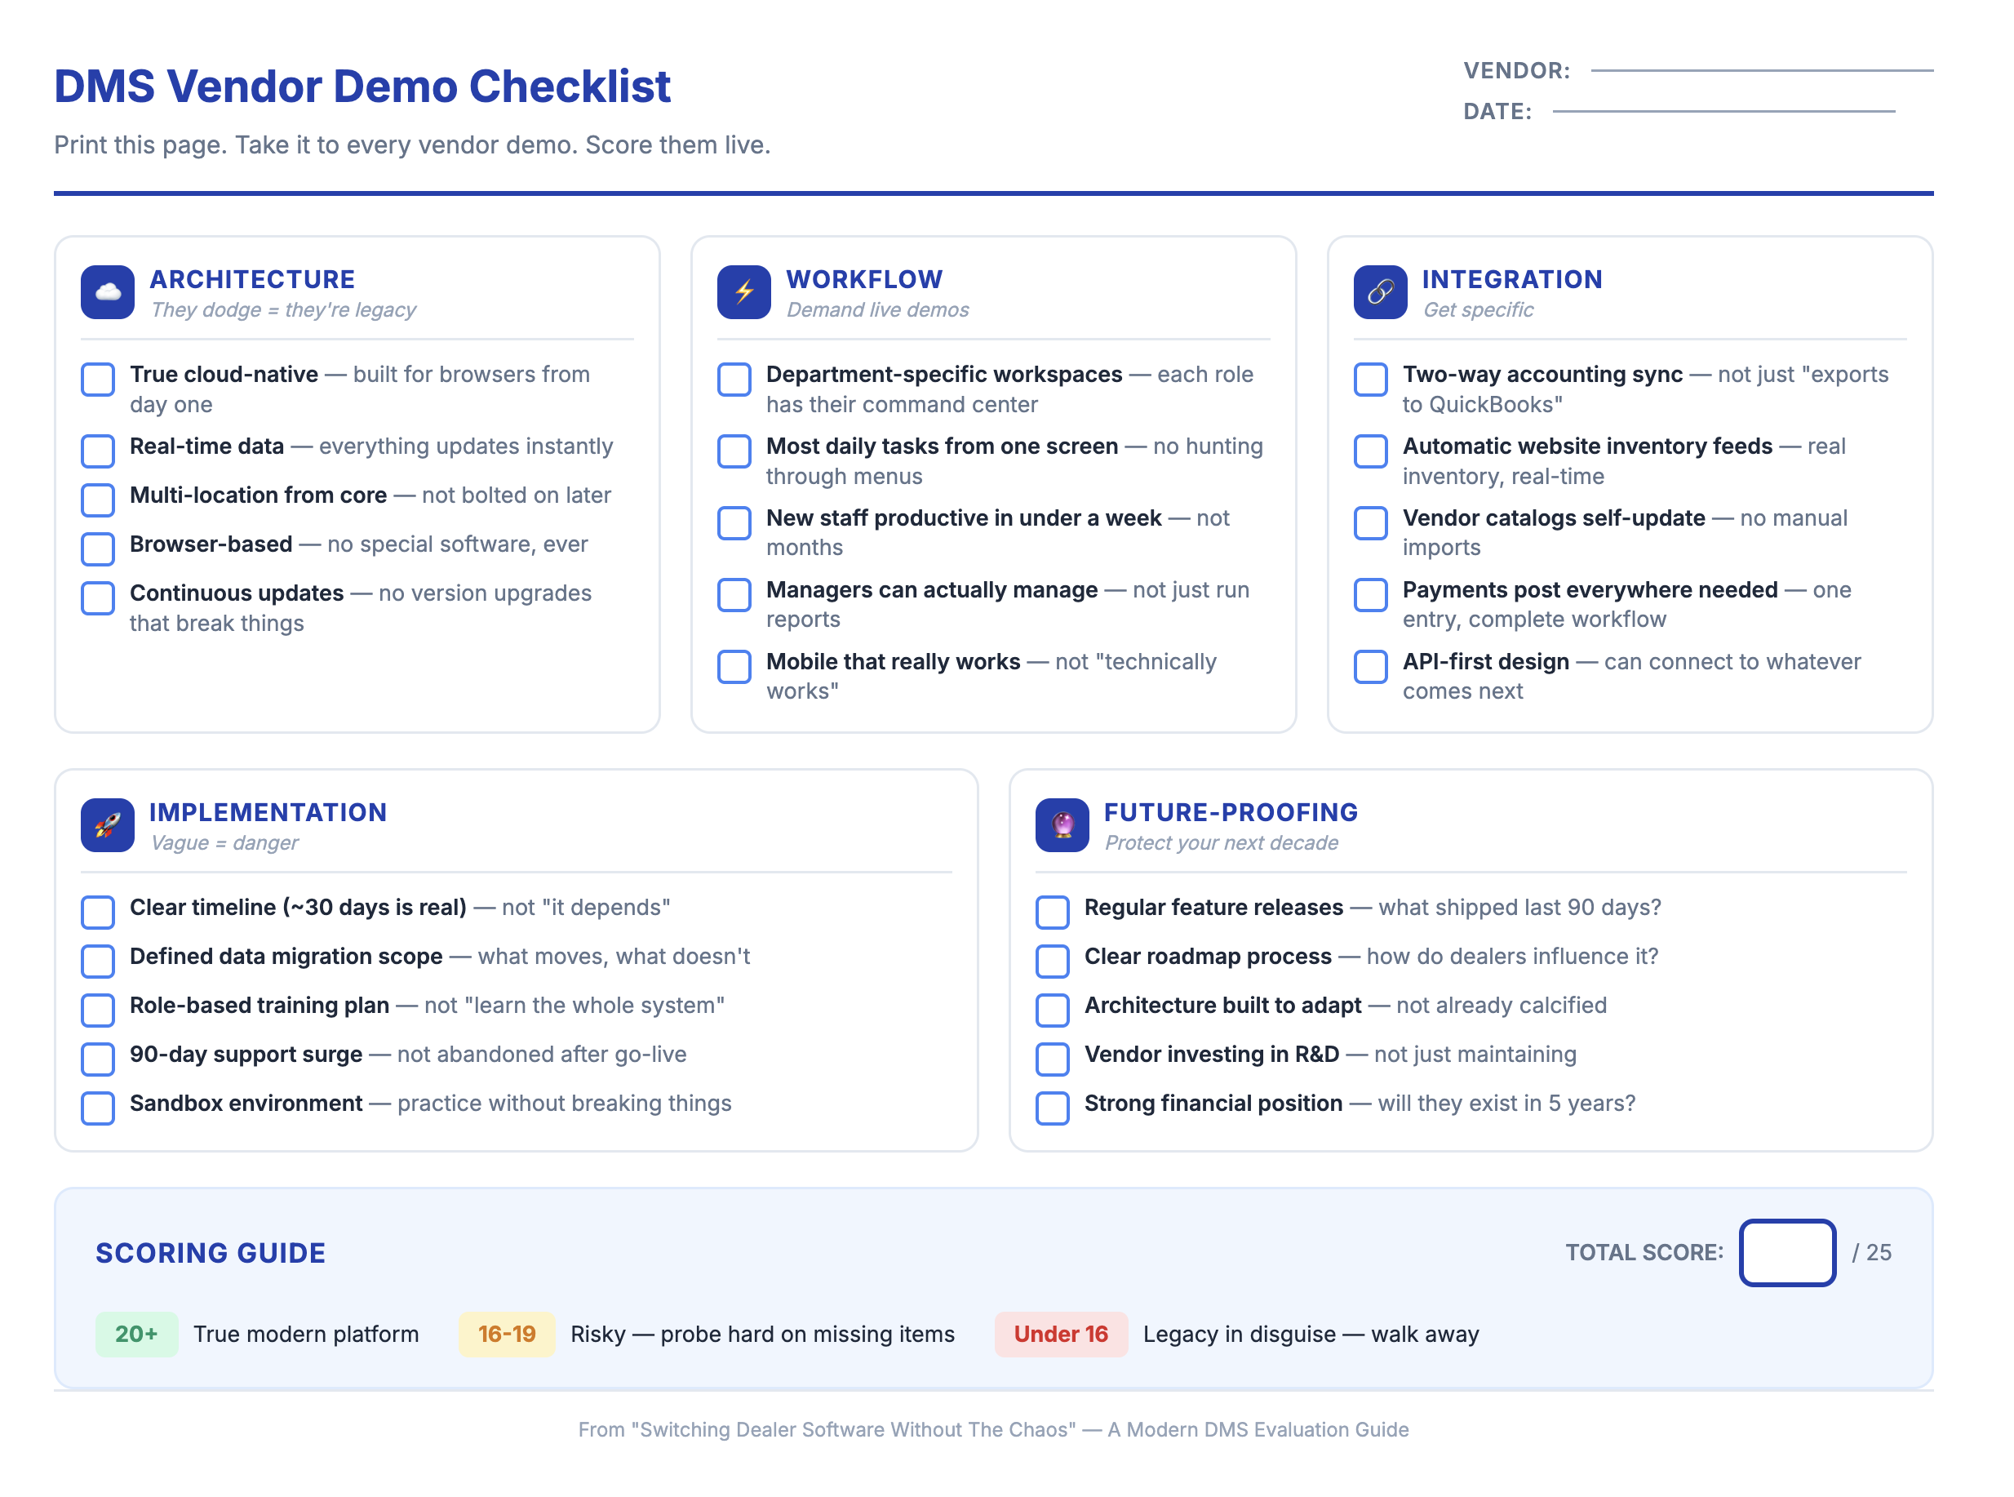The height and width of the screenshot is (1497, 2014).
Task: Click the Vendor name field line
Action: tap(1760, 69)
